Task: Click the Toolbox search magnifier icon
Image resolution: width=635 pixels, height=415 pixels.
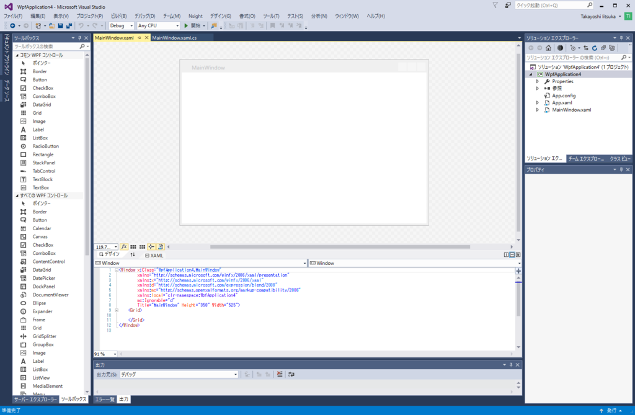Action: [82, 47]
